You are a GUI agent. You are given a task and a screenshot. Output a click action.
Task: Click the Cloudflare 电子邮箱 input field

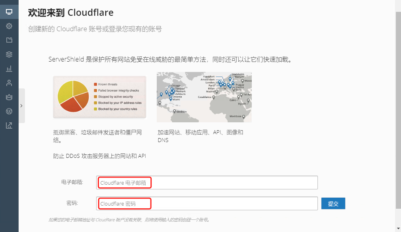(207, 183)
